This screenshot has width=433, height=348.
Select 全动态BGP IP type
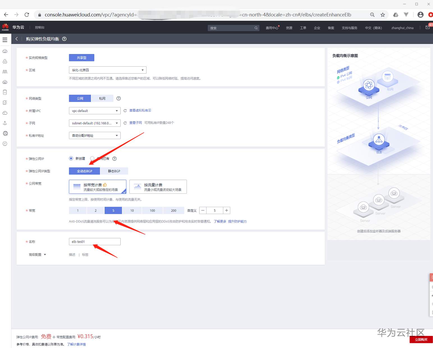(84, 171)
